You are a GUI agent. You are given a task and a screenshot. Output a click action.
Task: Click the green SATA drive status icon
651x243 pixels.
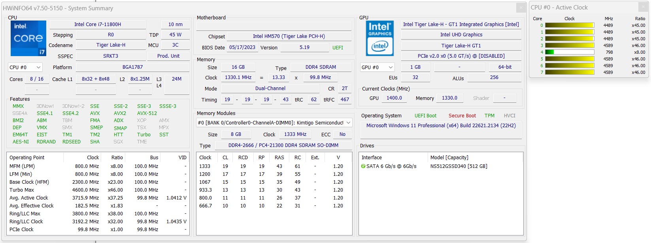coord(363,166)
